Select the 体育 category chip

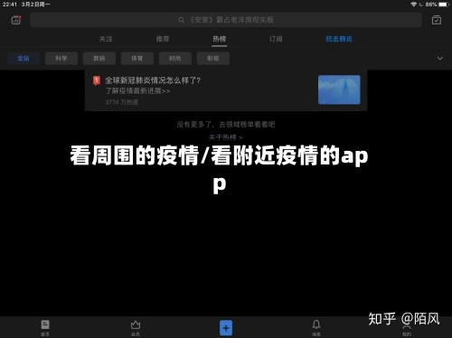[x=137, y=58]
